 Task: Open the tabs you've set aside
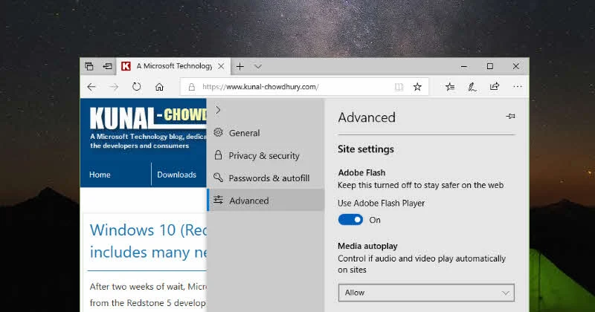[x=89, y=66]
